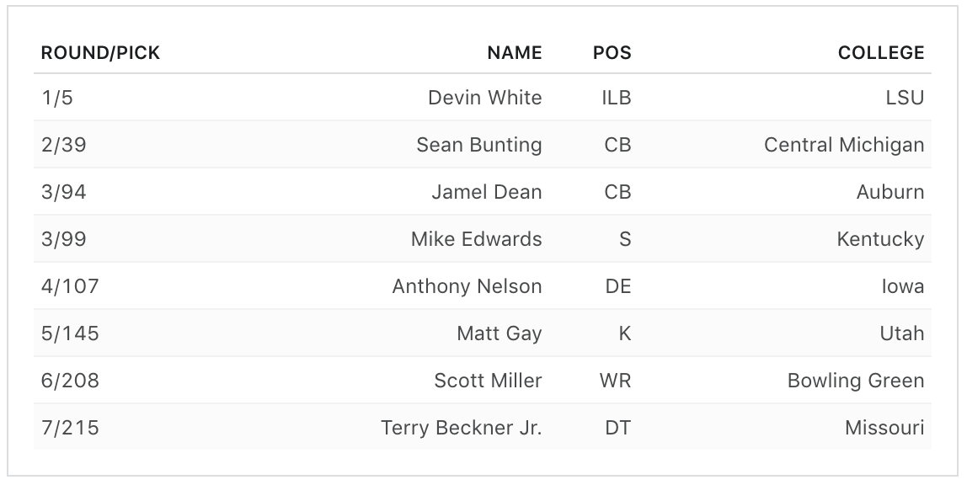Viewport: 967px width, 485px height.
Task: Click on Mike Edwards in the table
Action: pyautogui.click(x=476, y=239)
